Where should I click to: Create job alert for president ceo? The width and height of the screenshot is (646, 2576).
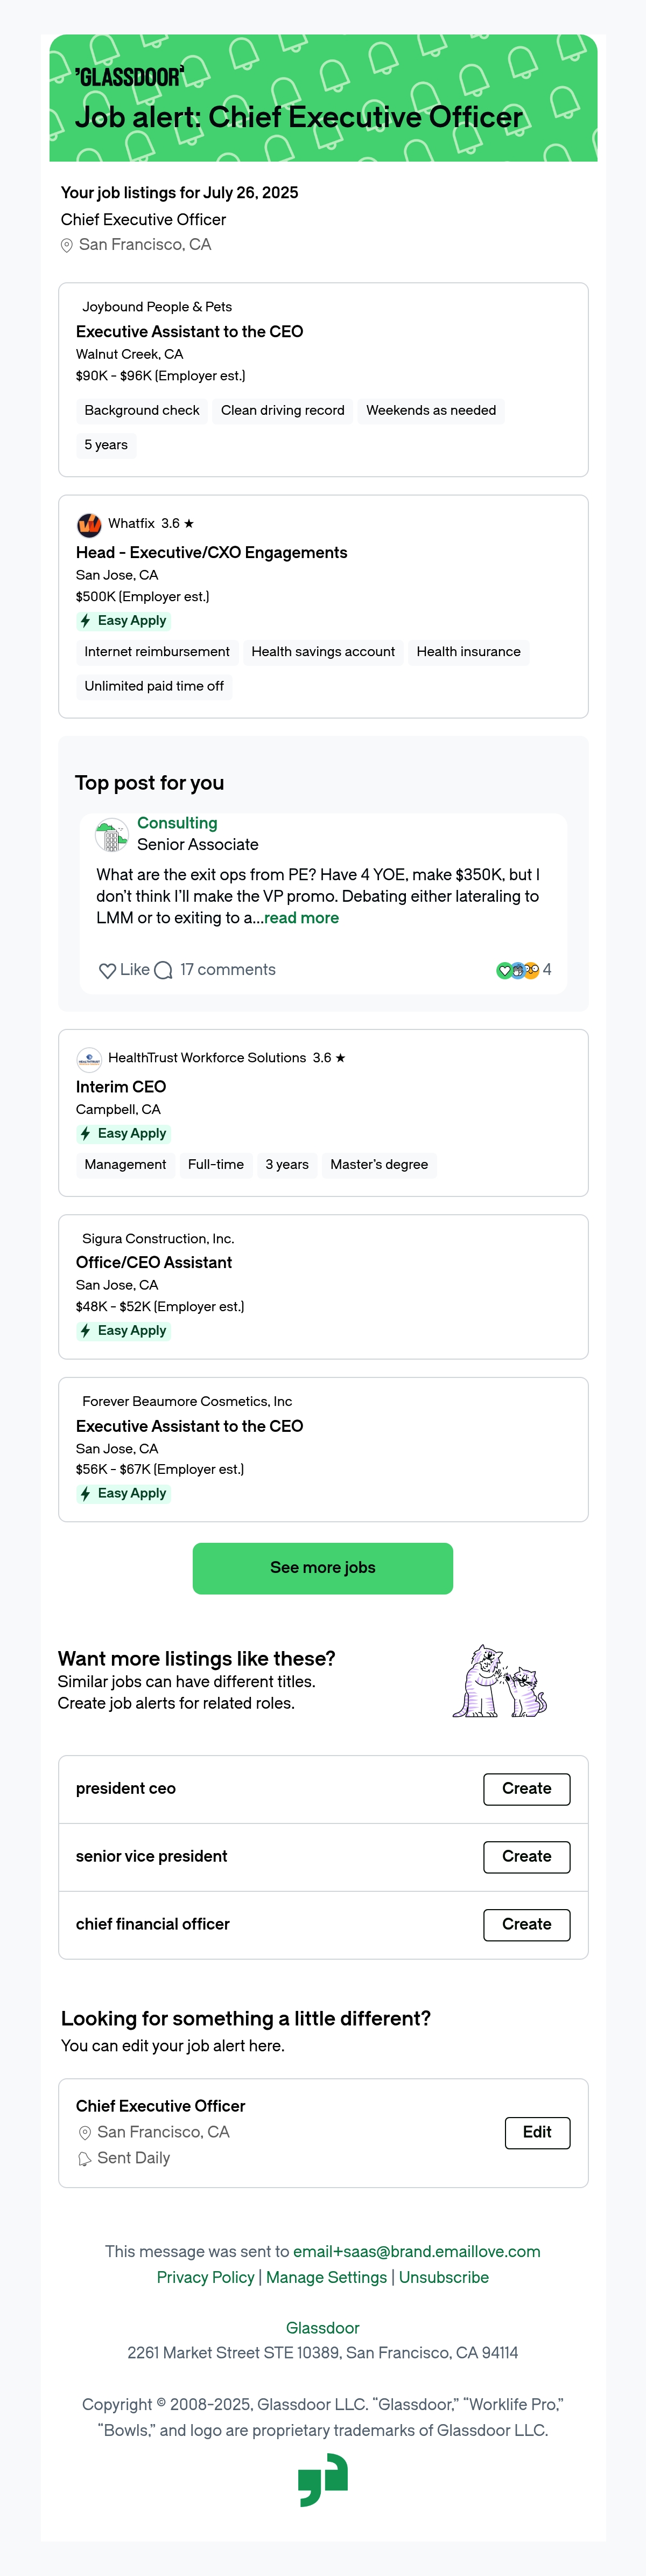pos(527,1789)
